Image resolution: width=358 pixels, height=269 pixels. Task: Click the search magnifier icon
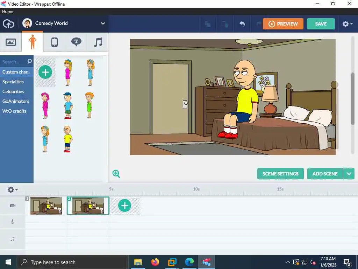[29, 61]
